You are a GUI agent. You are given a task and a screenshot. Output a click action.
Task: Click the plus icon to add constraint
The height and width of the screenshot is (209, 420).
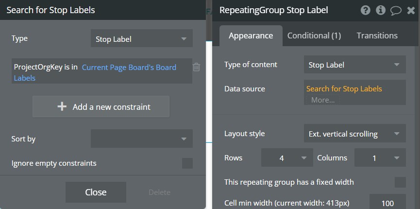click(62, 107)
